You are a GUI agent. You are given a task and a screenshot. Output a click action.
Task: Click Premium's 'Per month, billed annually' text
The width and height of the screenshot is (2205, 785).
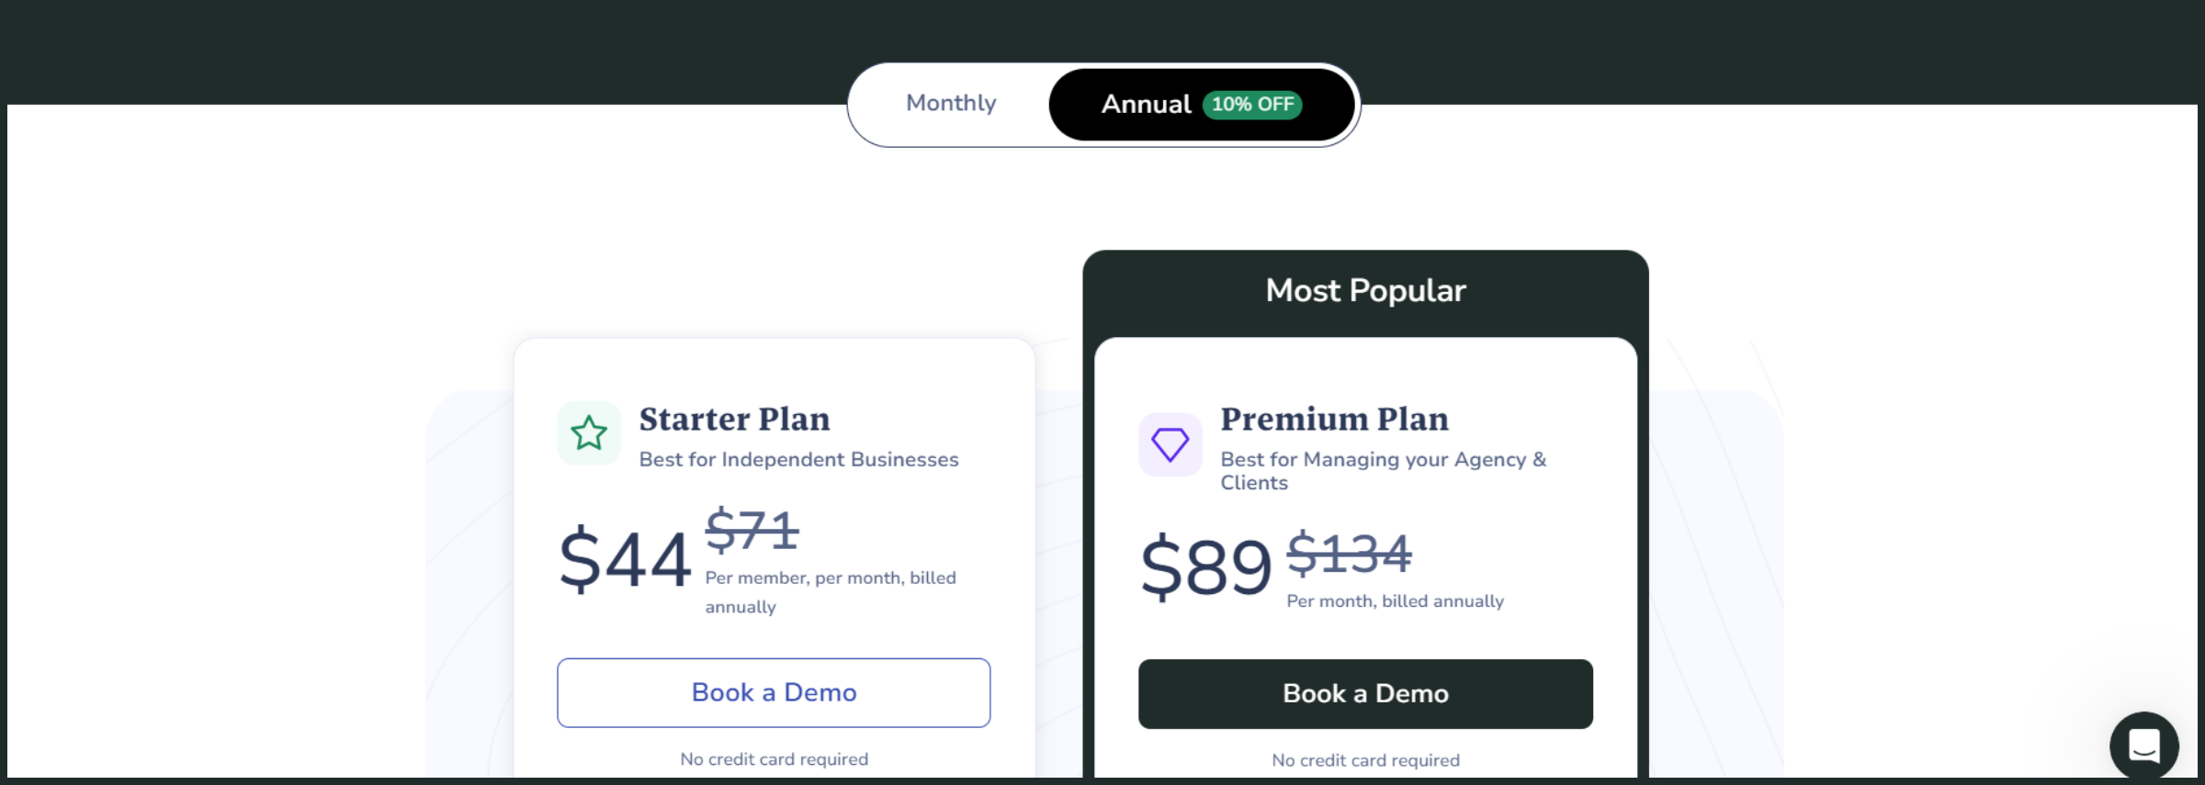pos(1395,601)
